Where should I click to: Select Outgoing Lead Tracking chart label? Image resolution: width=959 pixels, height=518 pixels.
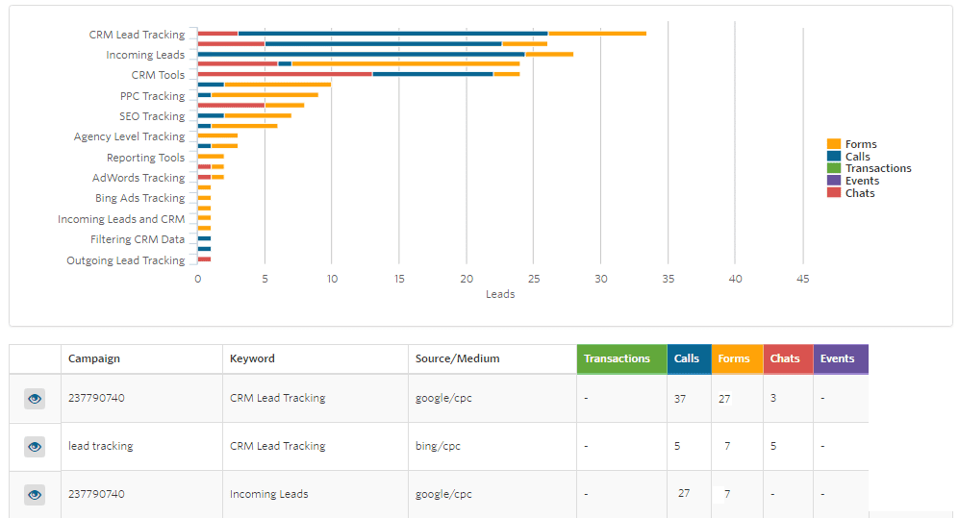pyautogui.click(x=125, y=260)
